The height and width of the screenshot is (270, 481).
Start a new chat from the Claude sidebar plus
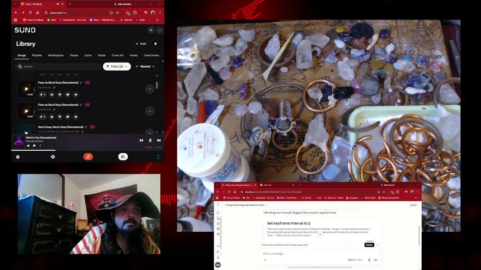(218, 213)
